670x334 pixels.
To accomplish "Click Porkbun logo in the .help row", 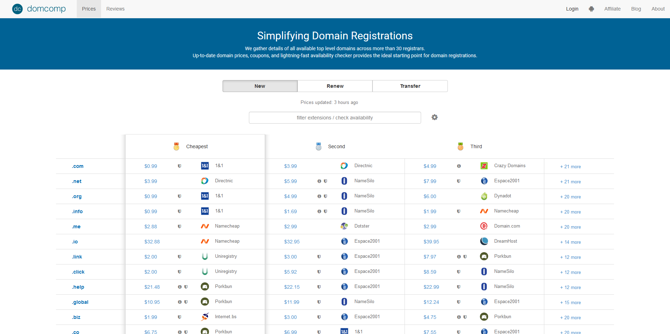I will (x=205, y=287).
